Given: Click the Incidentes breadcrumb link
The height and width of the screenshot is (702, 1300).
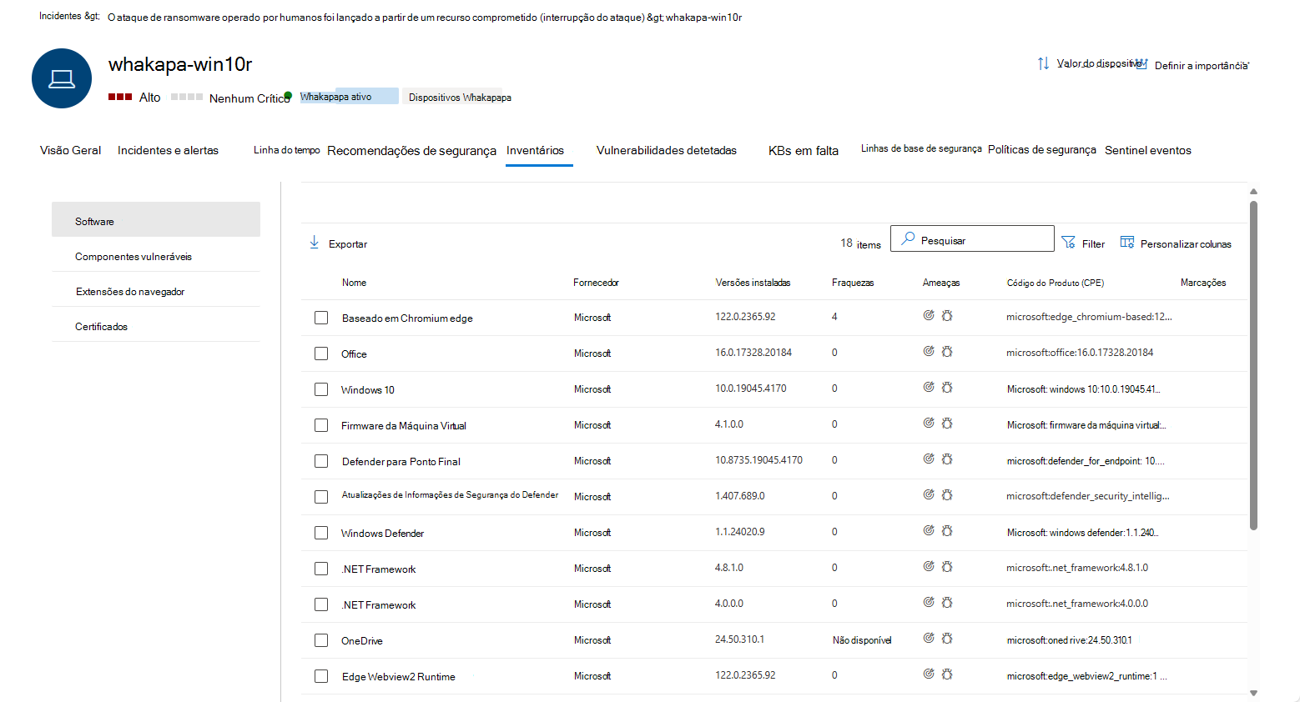Looking at the screenshot, I should click(x=61, y=16).
